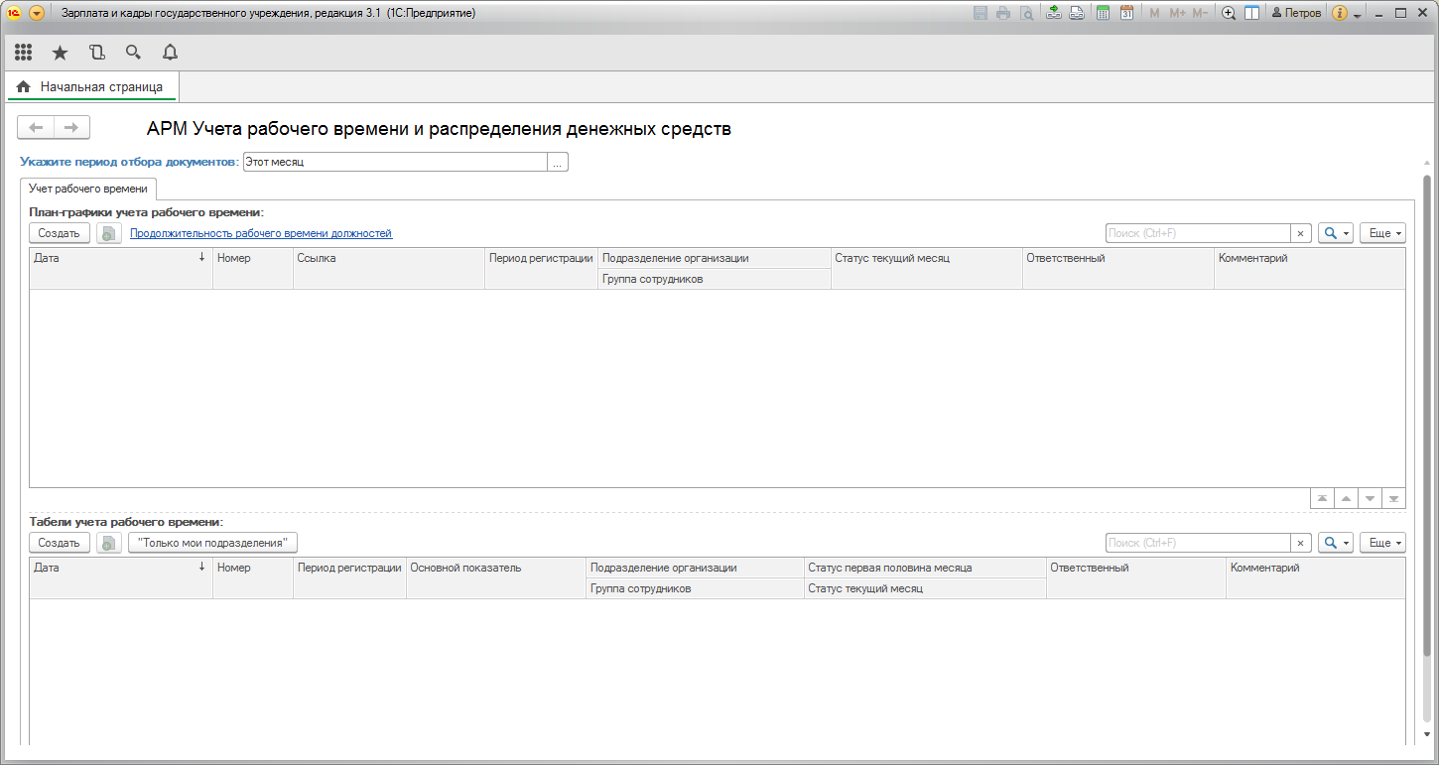Click the magnifier search icon in top panel
Image resolution: width=1439 pixels, height=765 pixels.
coord(133,53)
